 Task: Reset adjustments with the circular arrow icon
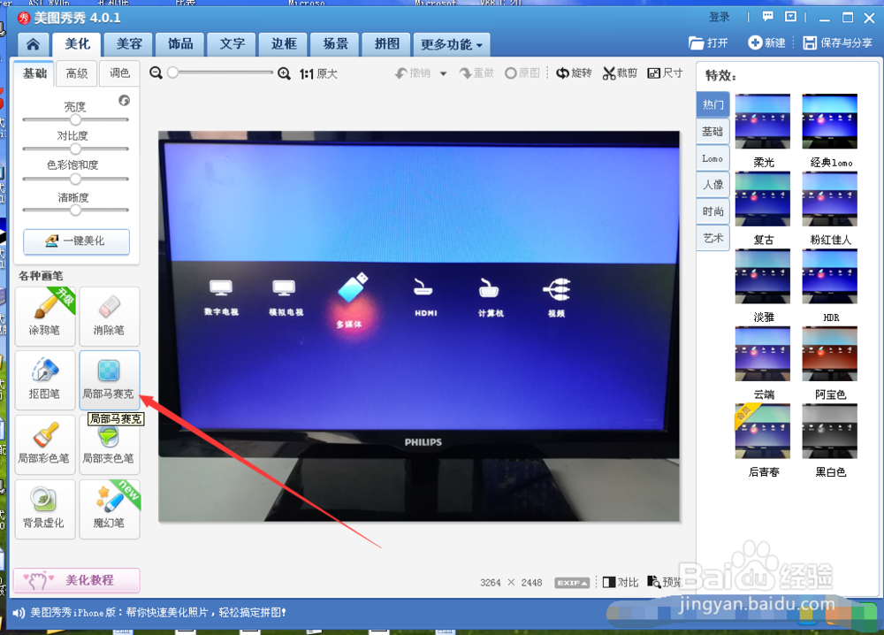click(124, 101)
